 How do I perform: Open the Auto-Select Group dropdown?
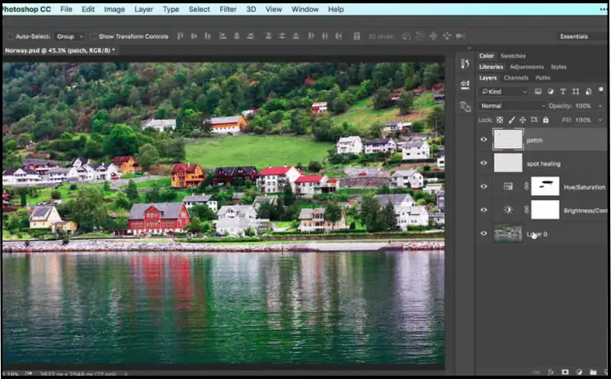(70, 36)
